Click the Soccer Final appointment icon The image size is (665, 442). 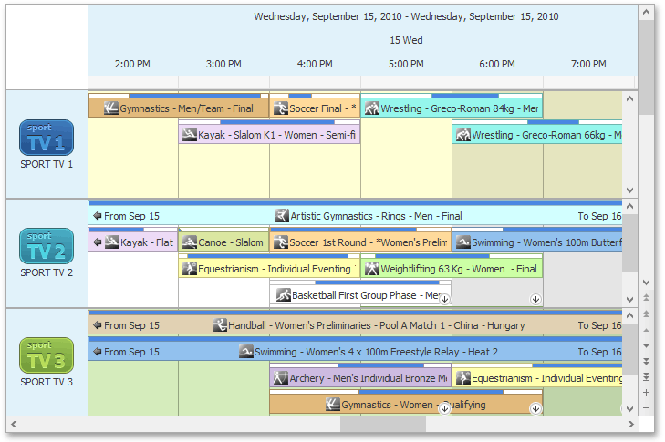(x=281, y=108)
